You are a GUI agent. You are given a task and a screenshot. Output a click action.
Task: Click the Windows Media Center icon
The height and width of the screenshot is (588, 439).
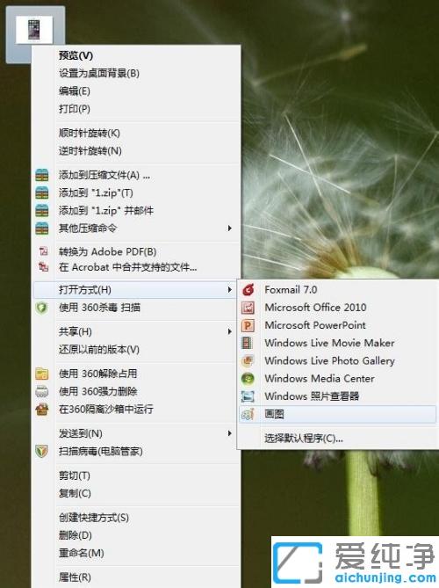(x=248, y=378)
